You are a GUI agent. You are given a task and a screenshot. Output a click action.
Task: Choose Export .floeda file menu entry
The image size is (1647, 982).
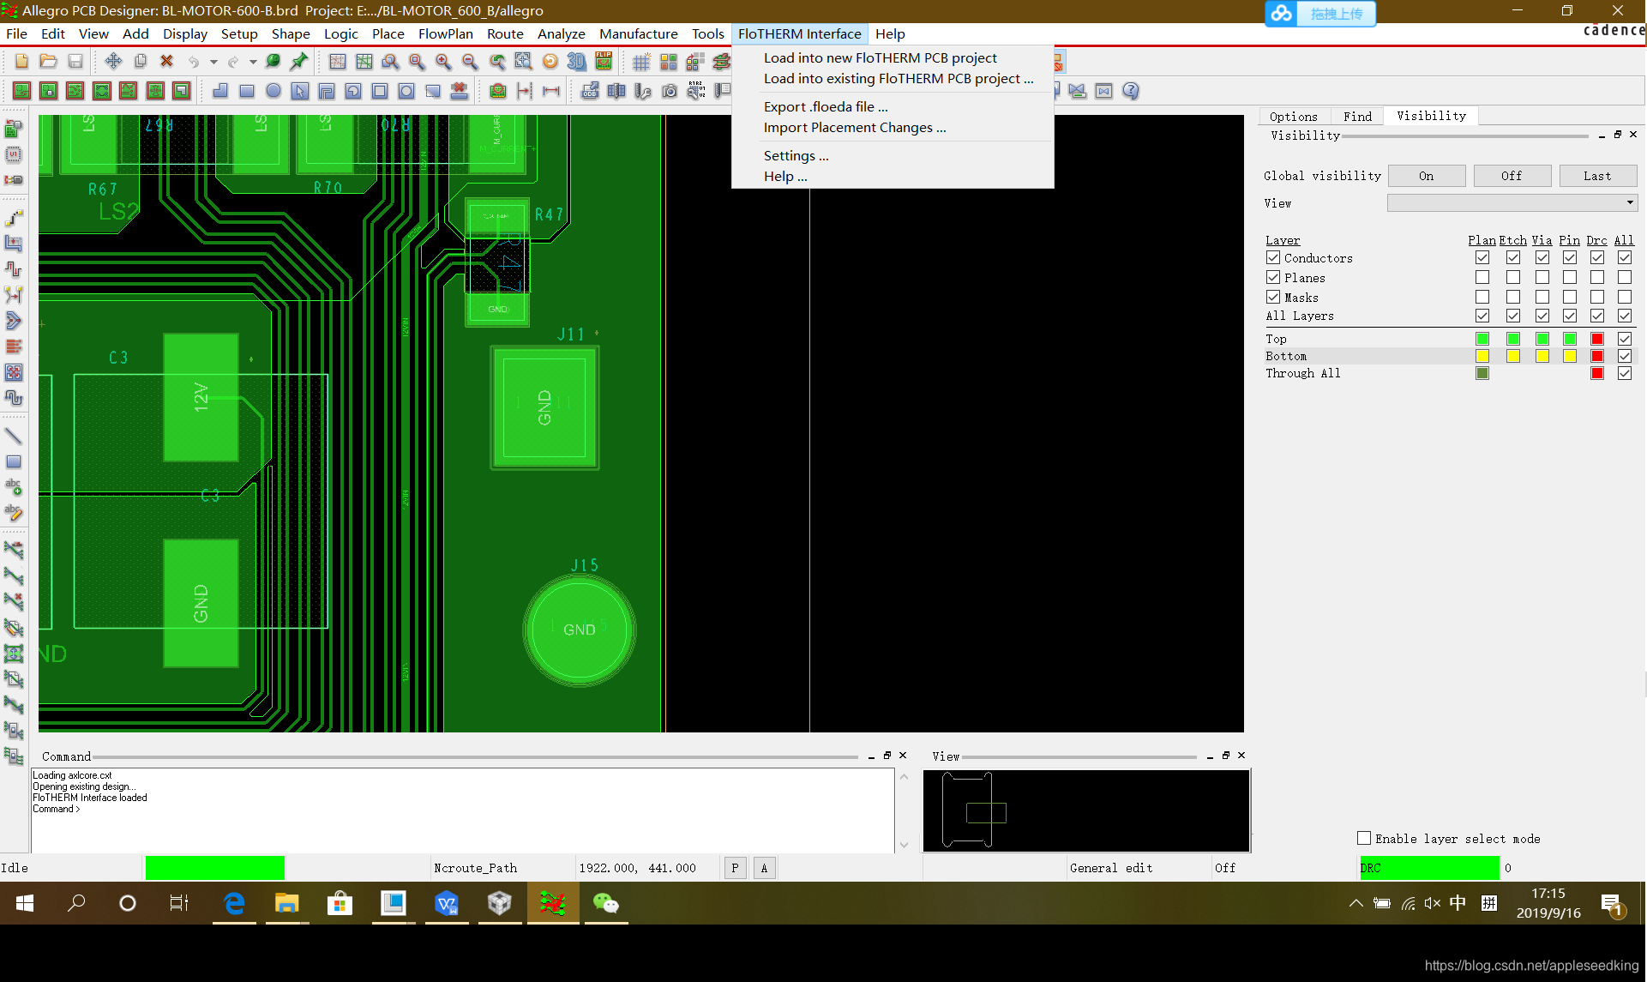click(826, 107)
